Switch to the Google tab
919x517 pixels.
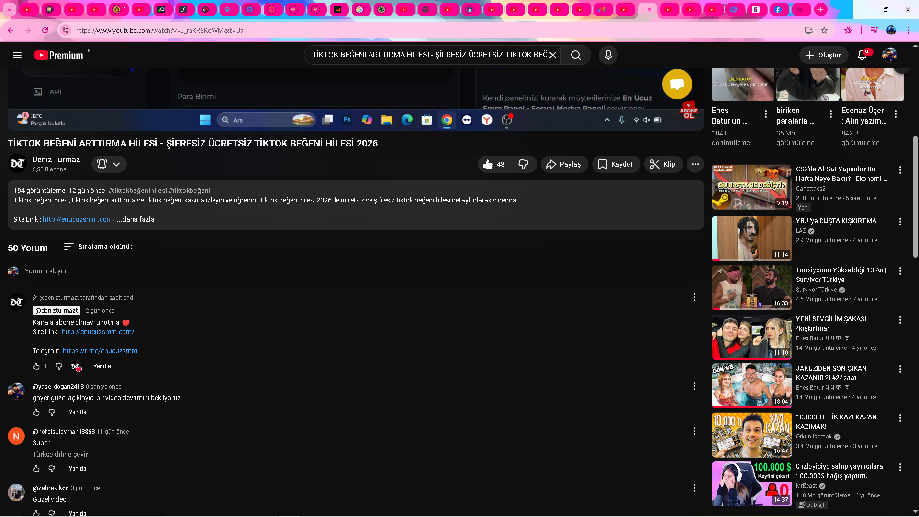coord(360,10)
